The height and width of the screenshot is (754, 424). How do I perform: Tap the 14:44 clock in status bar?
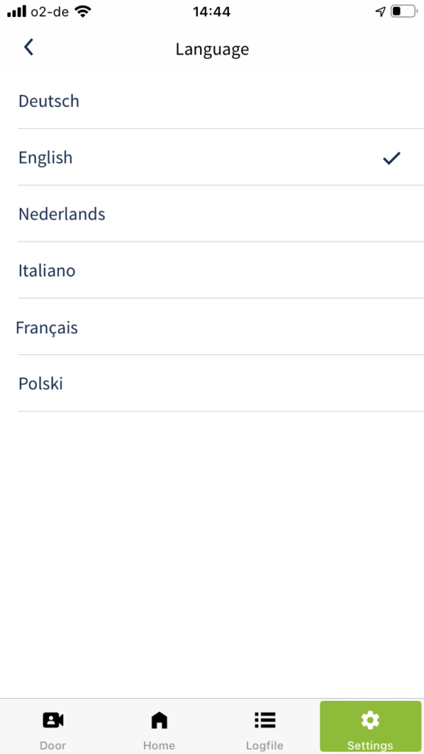pyautogui.click(x=211, y=12)
